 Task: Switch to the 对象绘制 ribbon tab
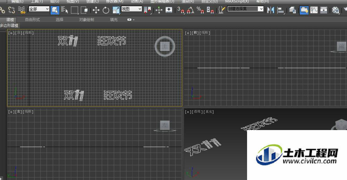click(x=86, y=20)
